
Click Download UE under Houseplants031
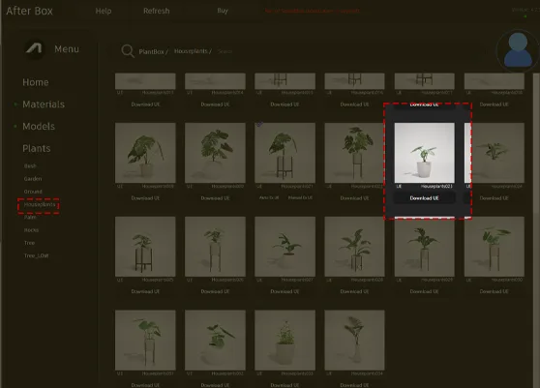145,385
